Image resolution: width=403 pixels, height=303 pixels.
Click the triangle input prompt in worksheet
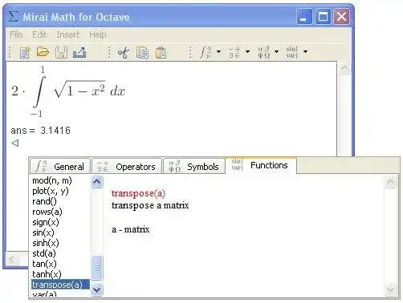click(x=15, y=143)
